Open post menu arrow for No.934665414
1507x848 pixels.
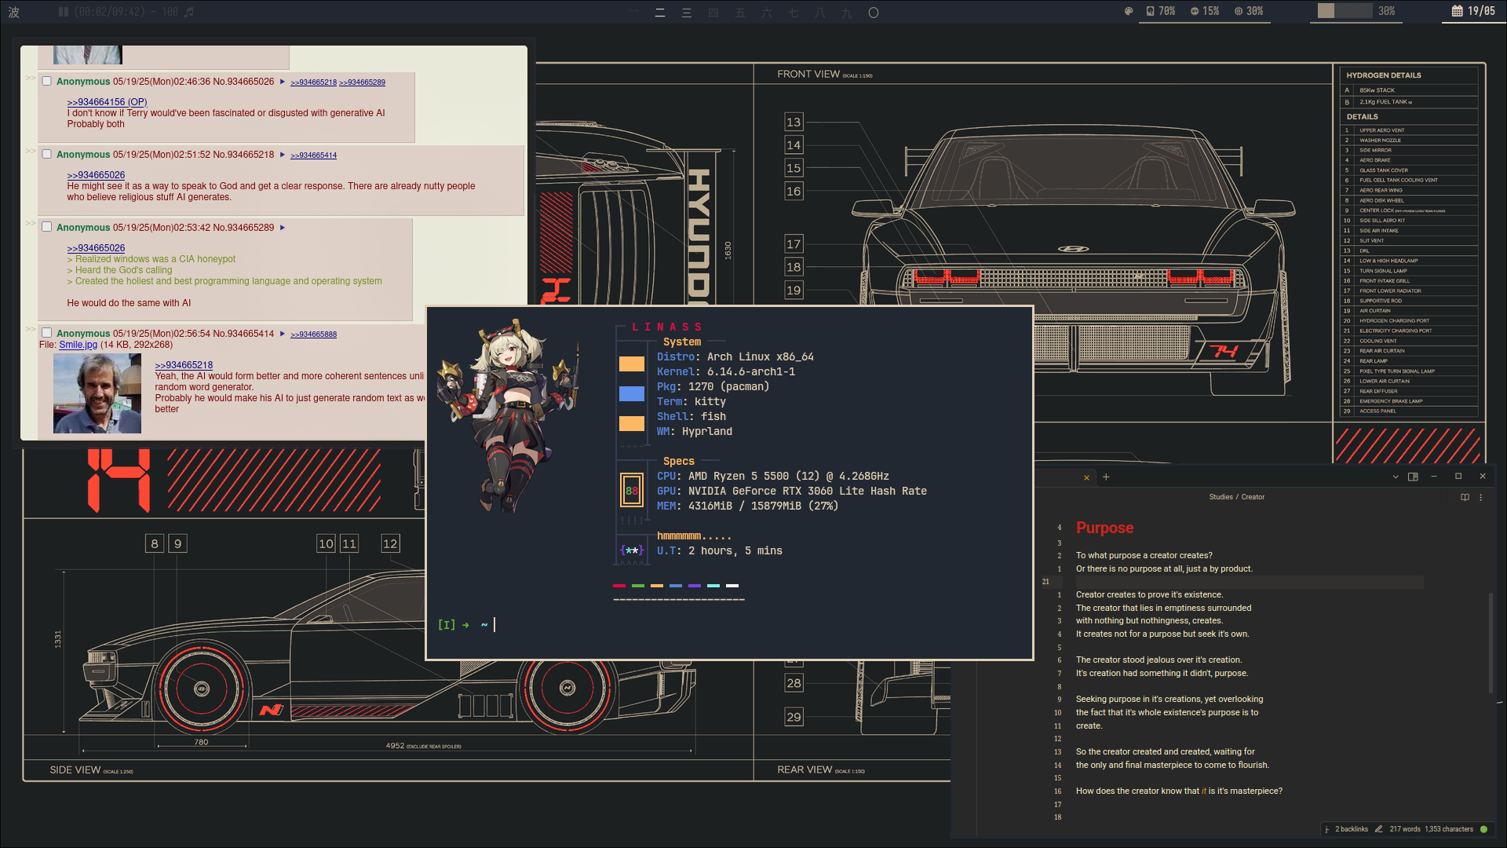tap(283, 334)
